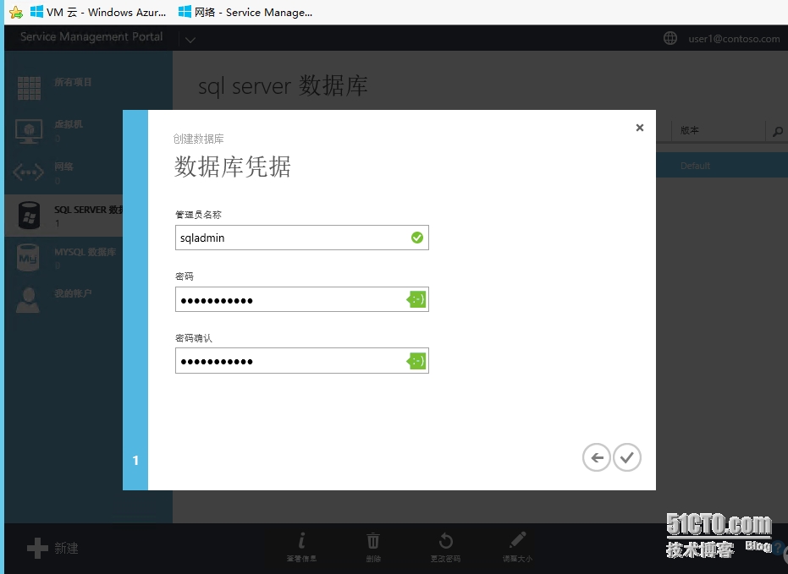Screen dimensions: 788x574
Task: Click the step 1 indicator
Action: tap(135, 460)
